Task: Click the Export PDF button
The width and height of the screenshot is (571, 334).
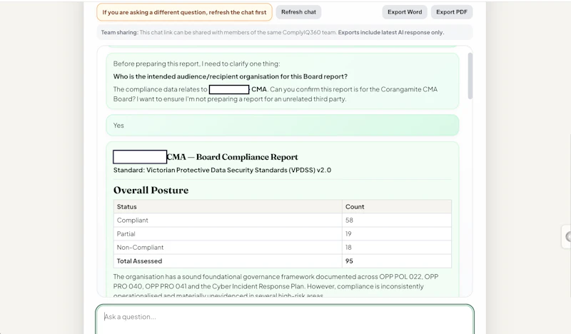Action: (x=452, y=12)
